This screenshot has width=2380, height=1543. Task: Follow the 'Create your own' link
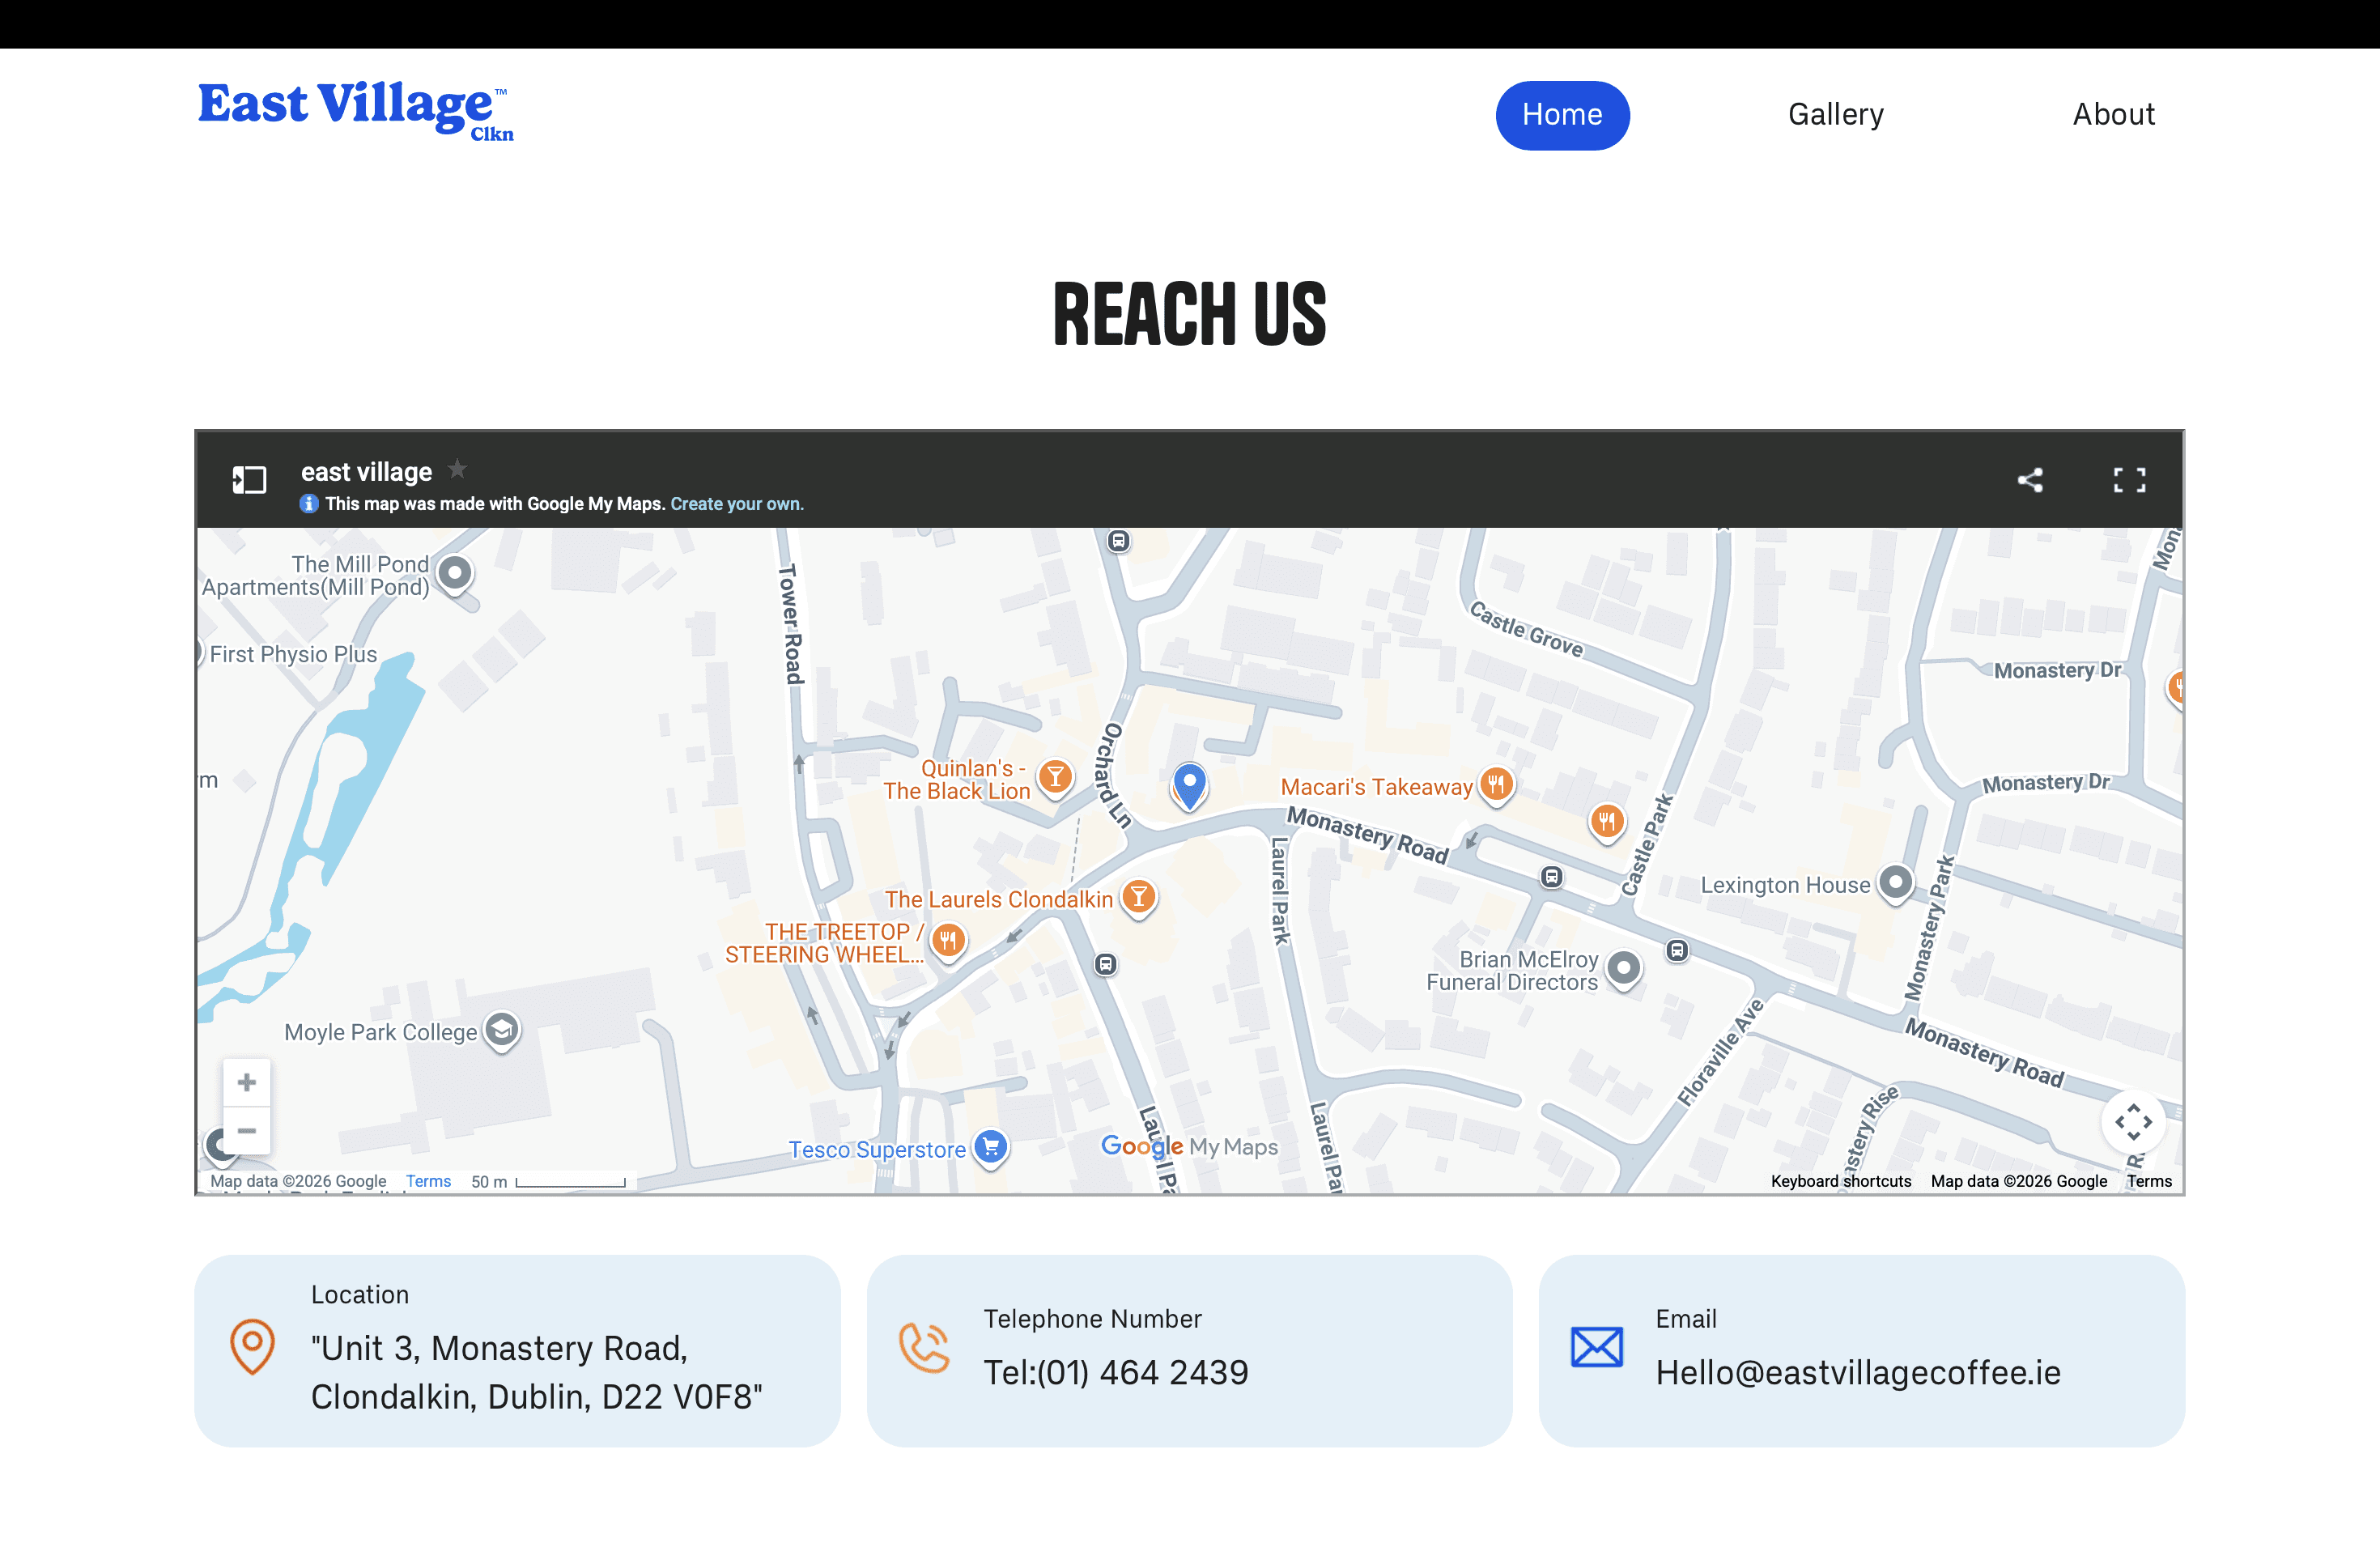[737, 504]
